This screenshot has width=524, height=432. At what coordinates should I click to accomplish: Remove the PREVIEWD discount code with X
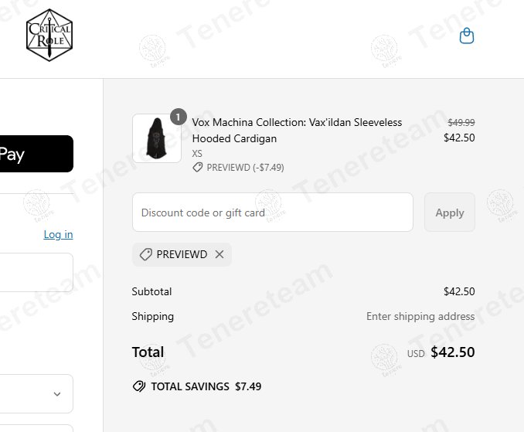(x=219, y=254)
